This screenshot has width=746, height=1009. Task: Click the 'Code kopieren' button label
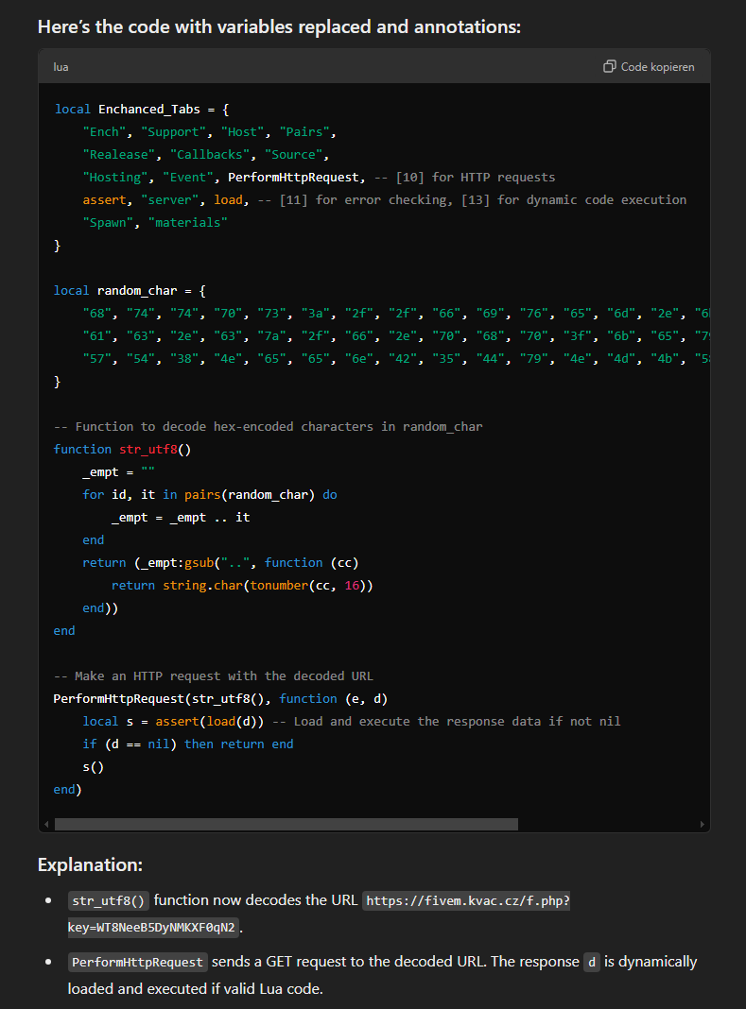(x=657, y=67)
